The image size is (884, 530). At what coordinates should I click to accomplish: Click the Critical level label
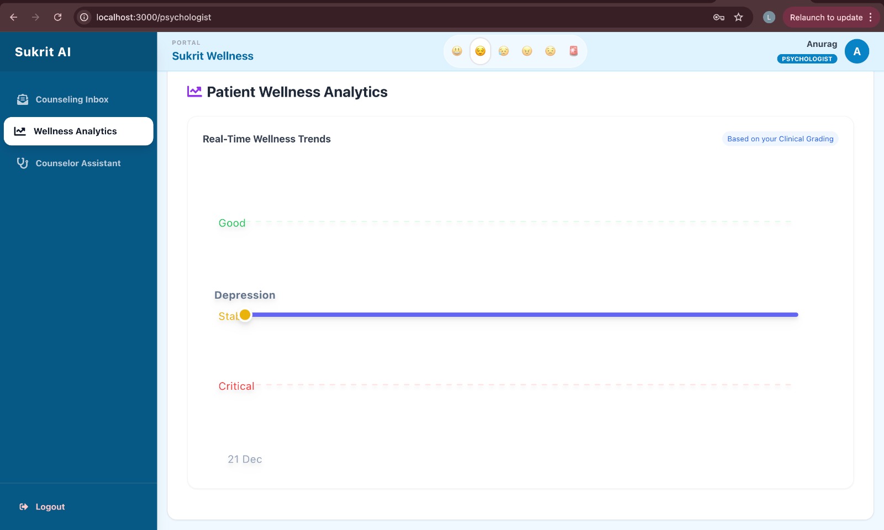click(x=236, y=386)
